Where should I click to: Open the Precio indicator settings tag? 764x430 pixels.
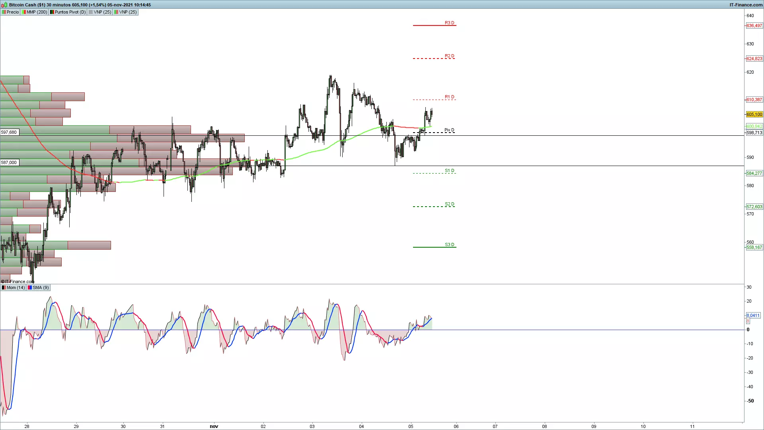[10, 12]
